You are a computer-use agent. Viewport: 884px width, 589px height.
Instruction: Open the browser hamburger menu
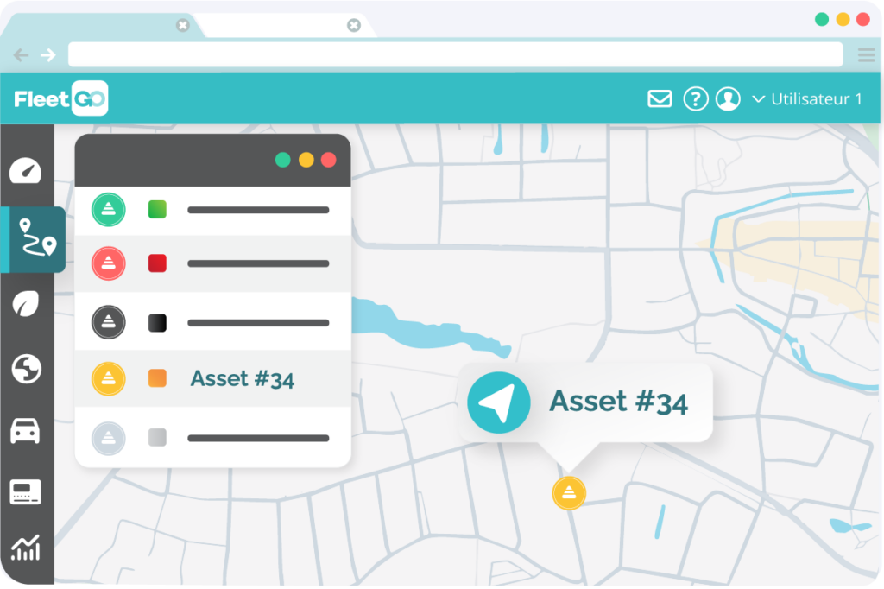click(x=866, y=54)
